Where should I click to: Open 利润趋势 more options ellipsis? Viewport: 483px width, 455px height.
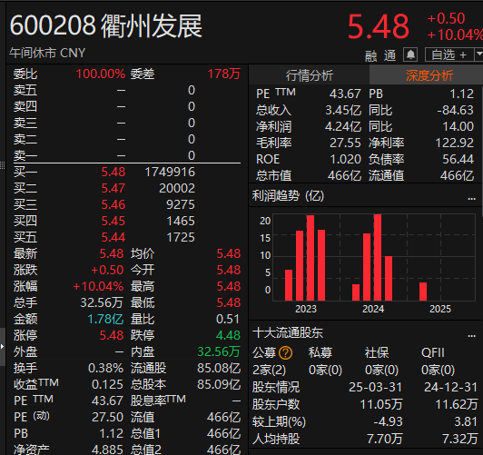[471, 199]
